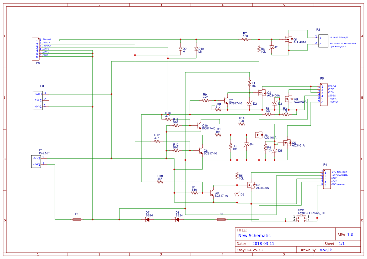Select the date 2018-03-11 field
367x259 pixels.
[x=263, y=244]
